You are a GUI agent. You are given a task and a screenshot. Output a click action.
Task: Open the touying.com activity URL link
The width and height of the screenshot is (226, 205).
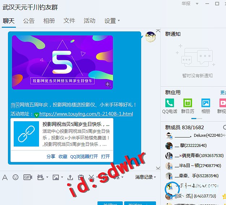[86, 114]
